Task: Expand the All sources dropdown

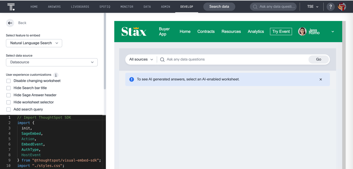Action: click(141, 59)
